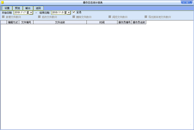Image resolution: width=194 pixels, height=130 pixels.
Task: Click the 编辑方式 column header
Action: click(x=13, y=23)
